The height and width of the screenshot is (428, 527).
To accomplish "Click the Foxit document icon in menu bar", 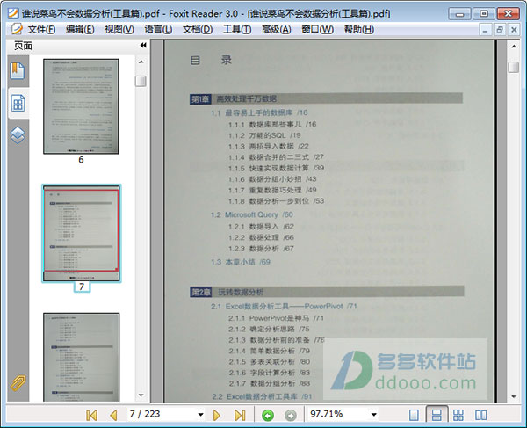I will point(17,29).
